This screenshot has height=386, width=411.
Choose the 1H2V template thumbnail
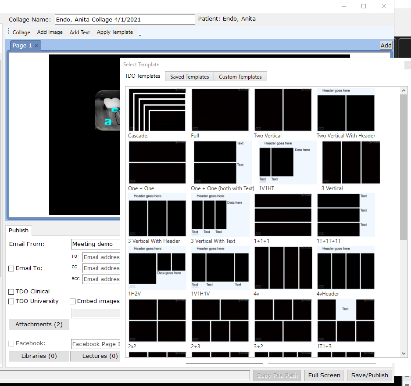157,267
